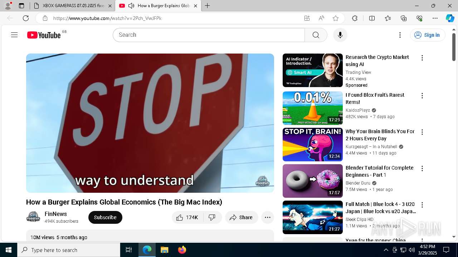Open the FinNews channel name link
Image resolution: width=458 pixels, height=257 pixels.
(56, 214)
